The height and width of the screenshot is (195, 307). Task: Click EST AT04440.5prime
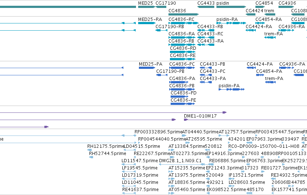tap(184, 136)
